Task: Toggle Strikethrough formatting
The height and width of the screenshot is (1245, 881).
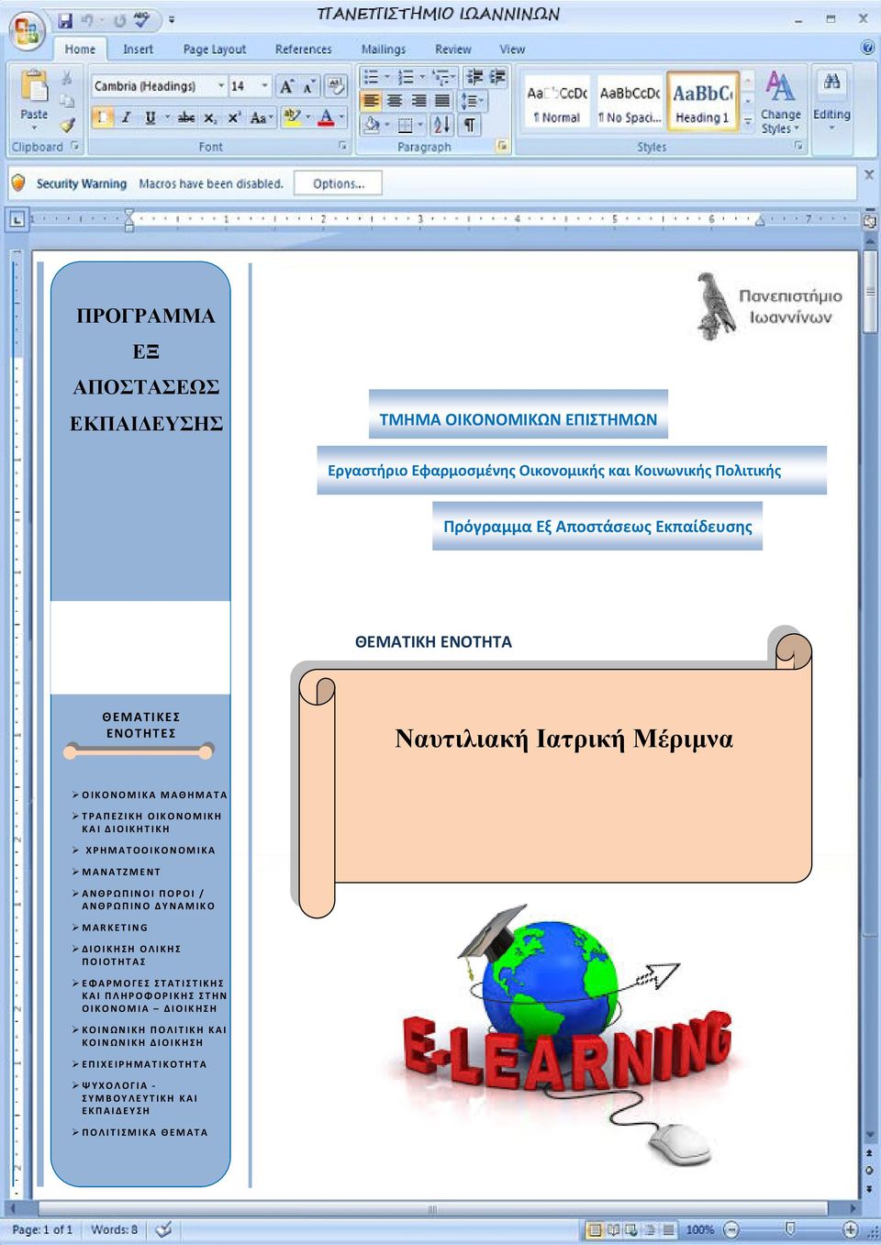Action: click(x=186, y=117)
